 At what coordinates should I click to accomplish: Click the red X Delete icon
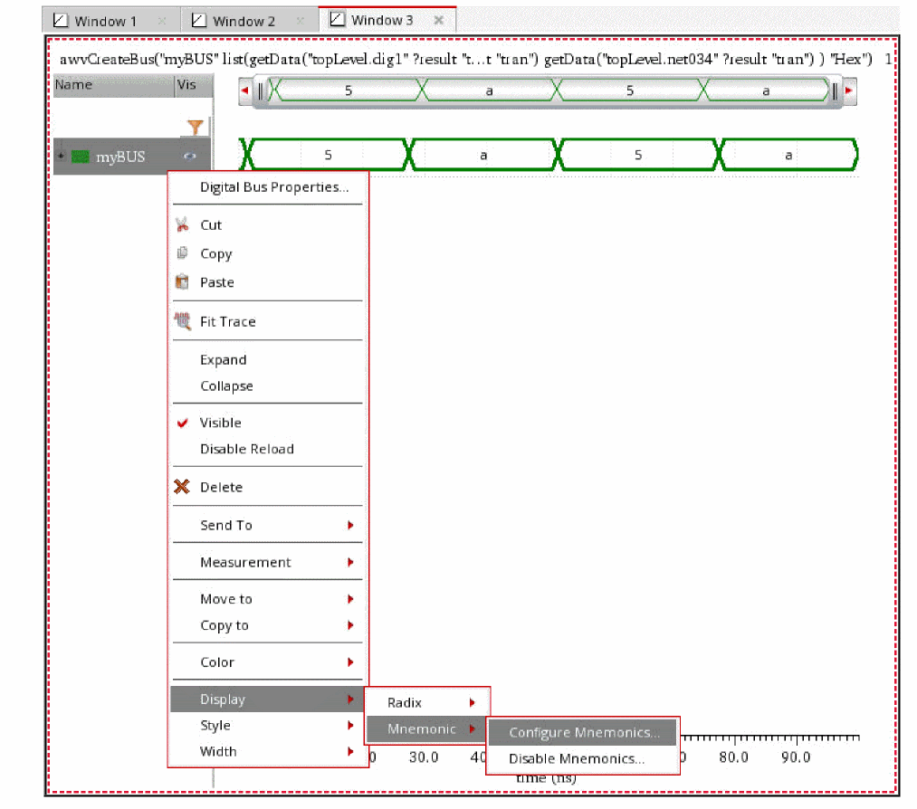coord(182,486)
